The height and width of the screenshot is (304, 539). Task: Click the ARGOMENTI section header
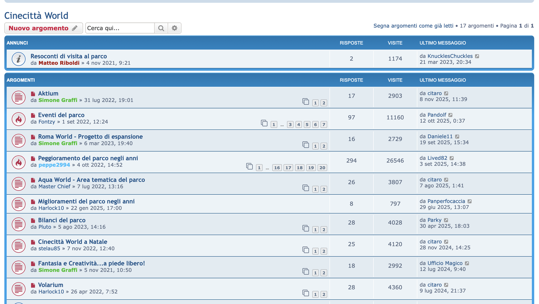point(21,80)
